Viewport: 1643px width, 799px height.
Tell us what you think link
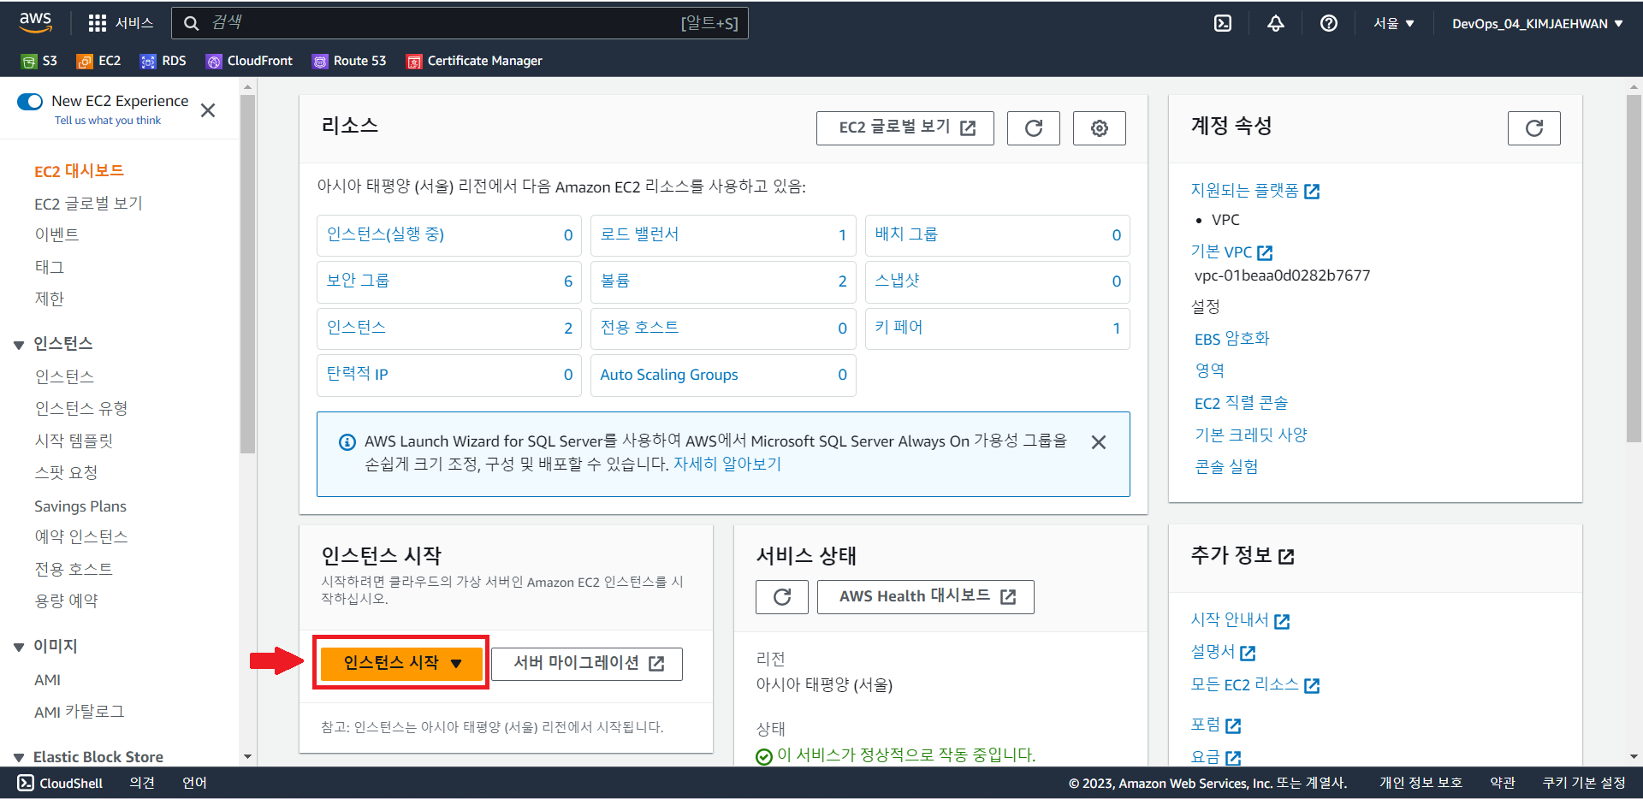(x=108, y=121)
